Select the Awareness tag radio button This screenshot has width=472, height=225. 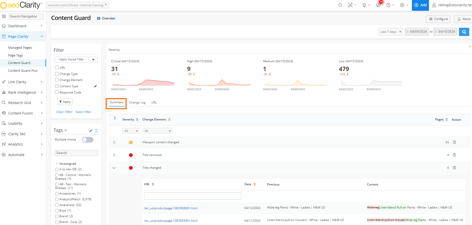[x=57, y=205]
